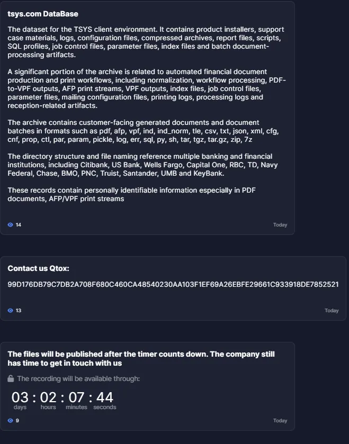The image size is (349, 444).
Task: Click Today timestamp on tsys.com DataBase card
Action: tap(280, 225)
